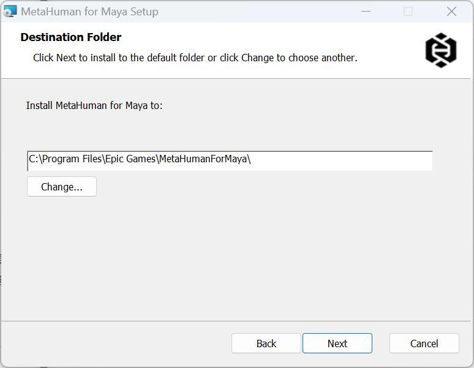Click inside the install path field
Viewport: 474px width, 368px height.
point(230,160)
